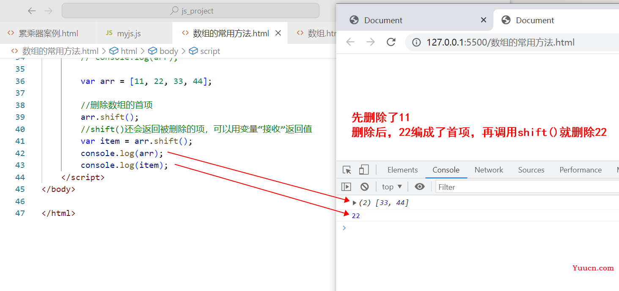
Task: Click console.log(item); code line
Action: point(124,165)
